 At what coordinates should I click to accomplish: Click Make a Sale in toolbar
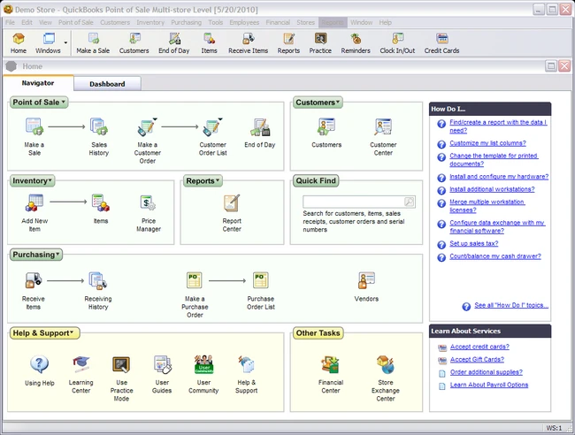pyautogui.click(x=93, y=43)
